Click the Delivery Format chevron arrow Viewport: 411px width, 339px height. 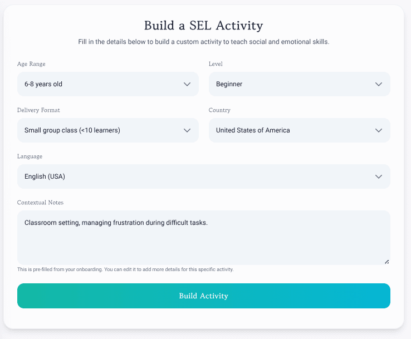[x=187, y=130]
